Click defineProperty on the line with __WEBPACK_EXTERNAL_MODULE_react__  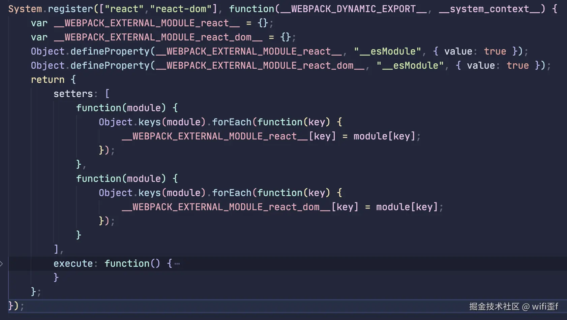(110, 51)
